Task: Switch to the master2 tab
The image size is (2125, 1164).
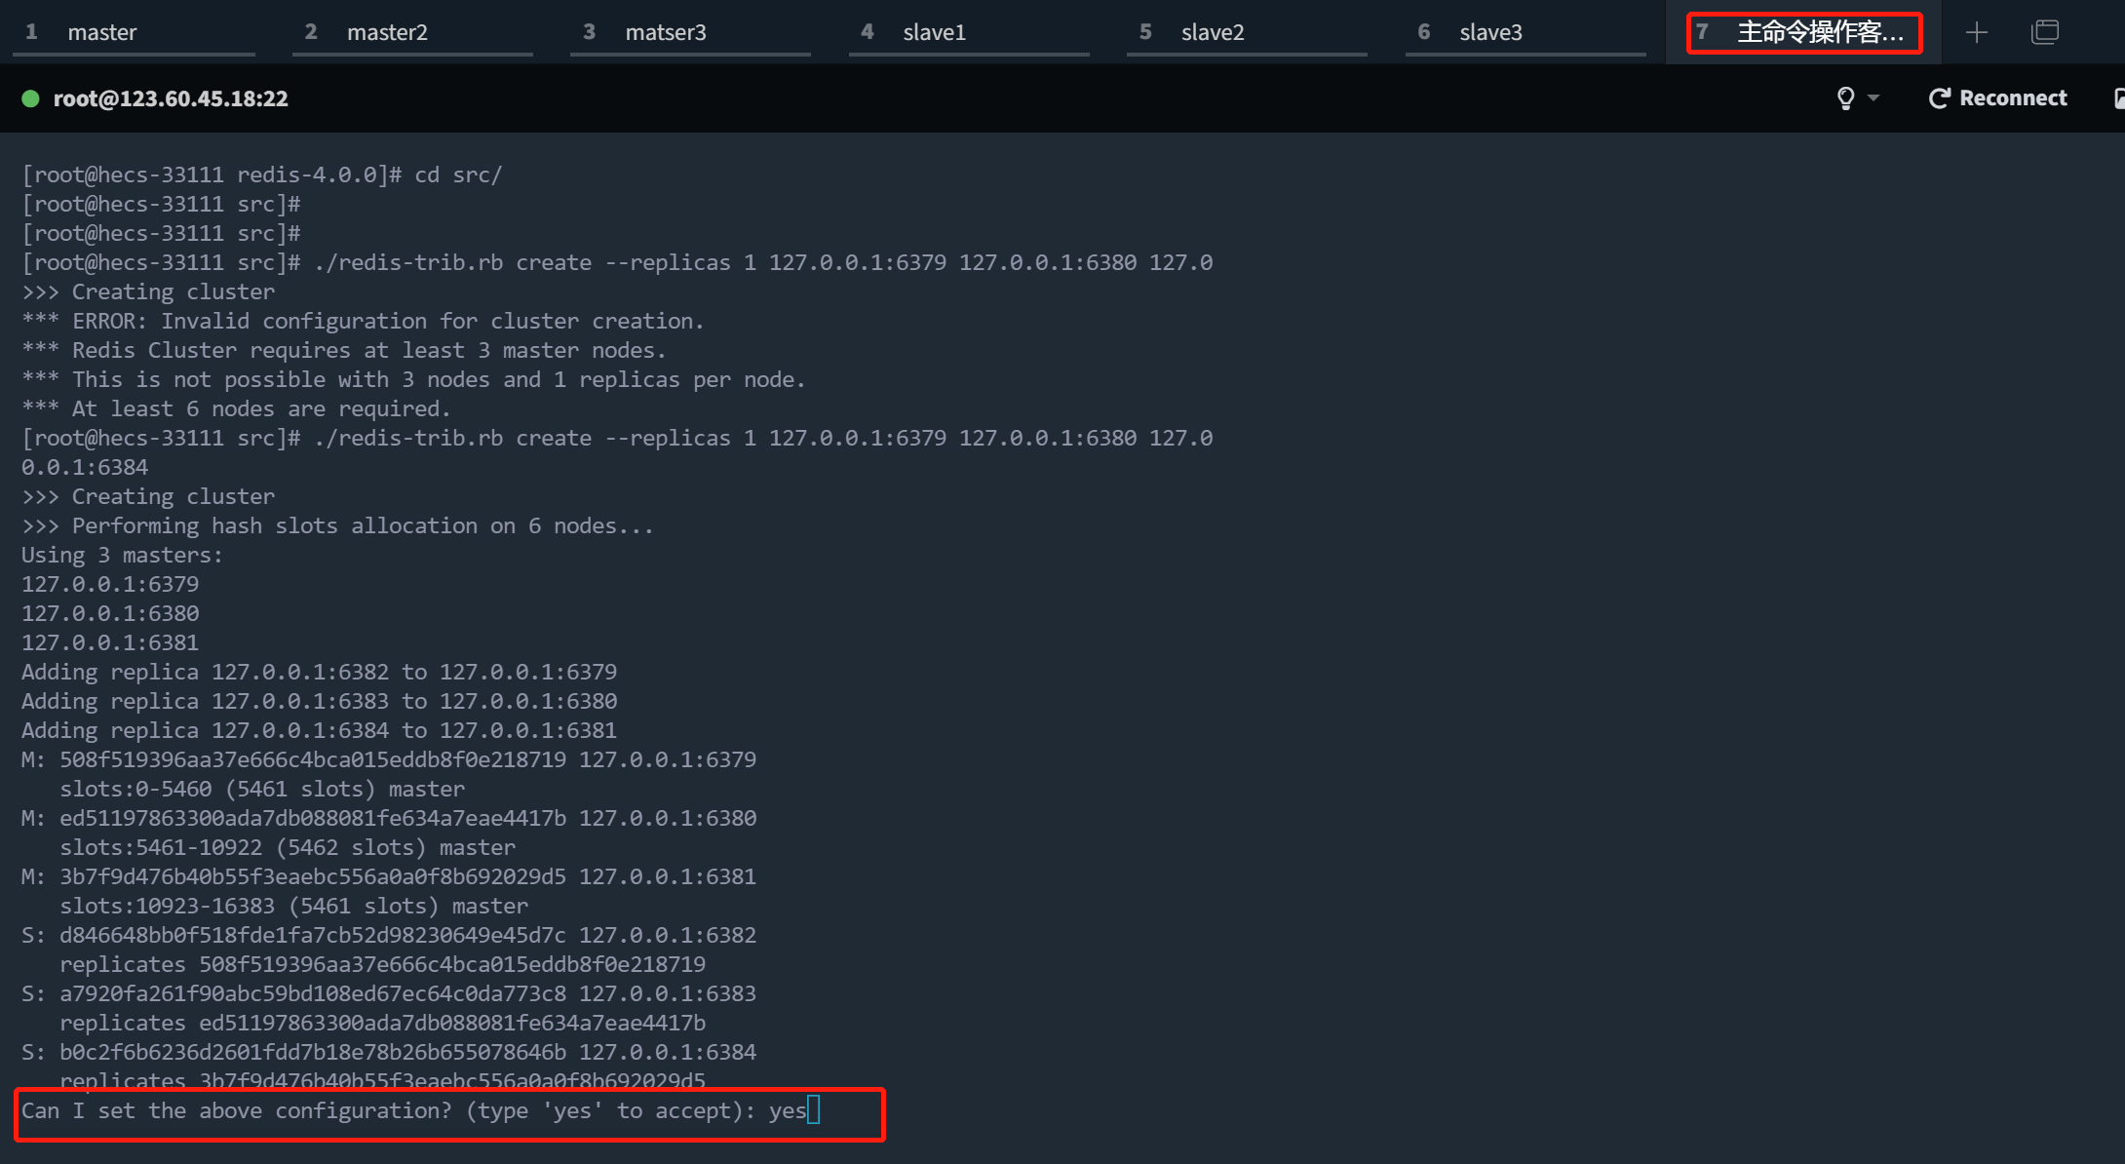Action: click(387, 32)
